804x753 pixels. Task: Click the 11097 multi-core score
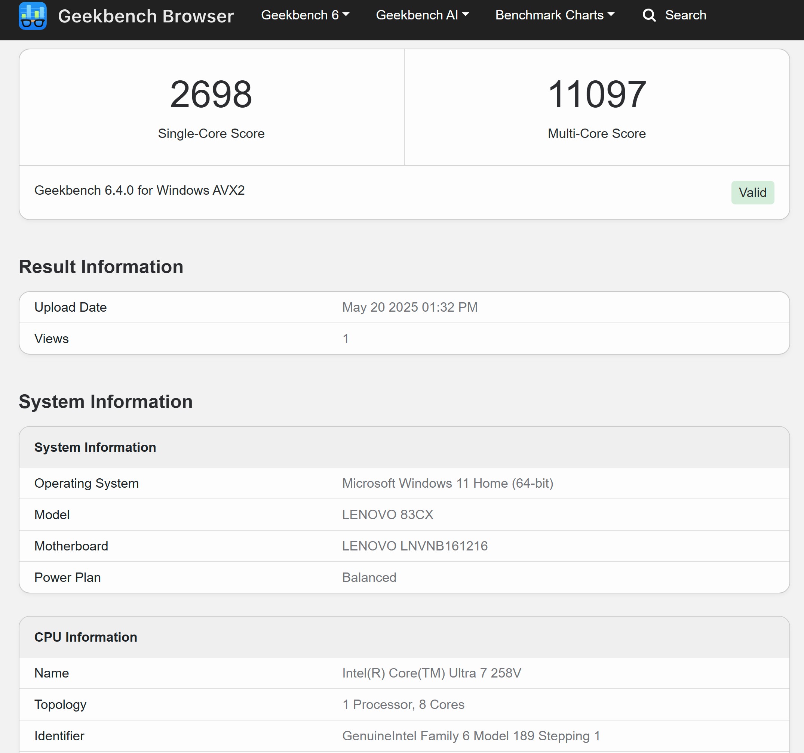point(596,94)
